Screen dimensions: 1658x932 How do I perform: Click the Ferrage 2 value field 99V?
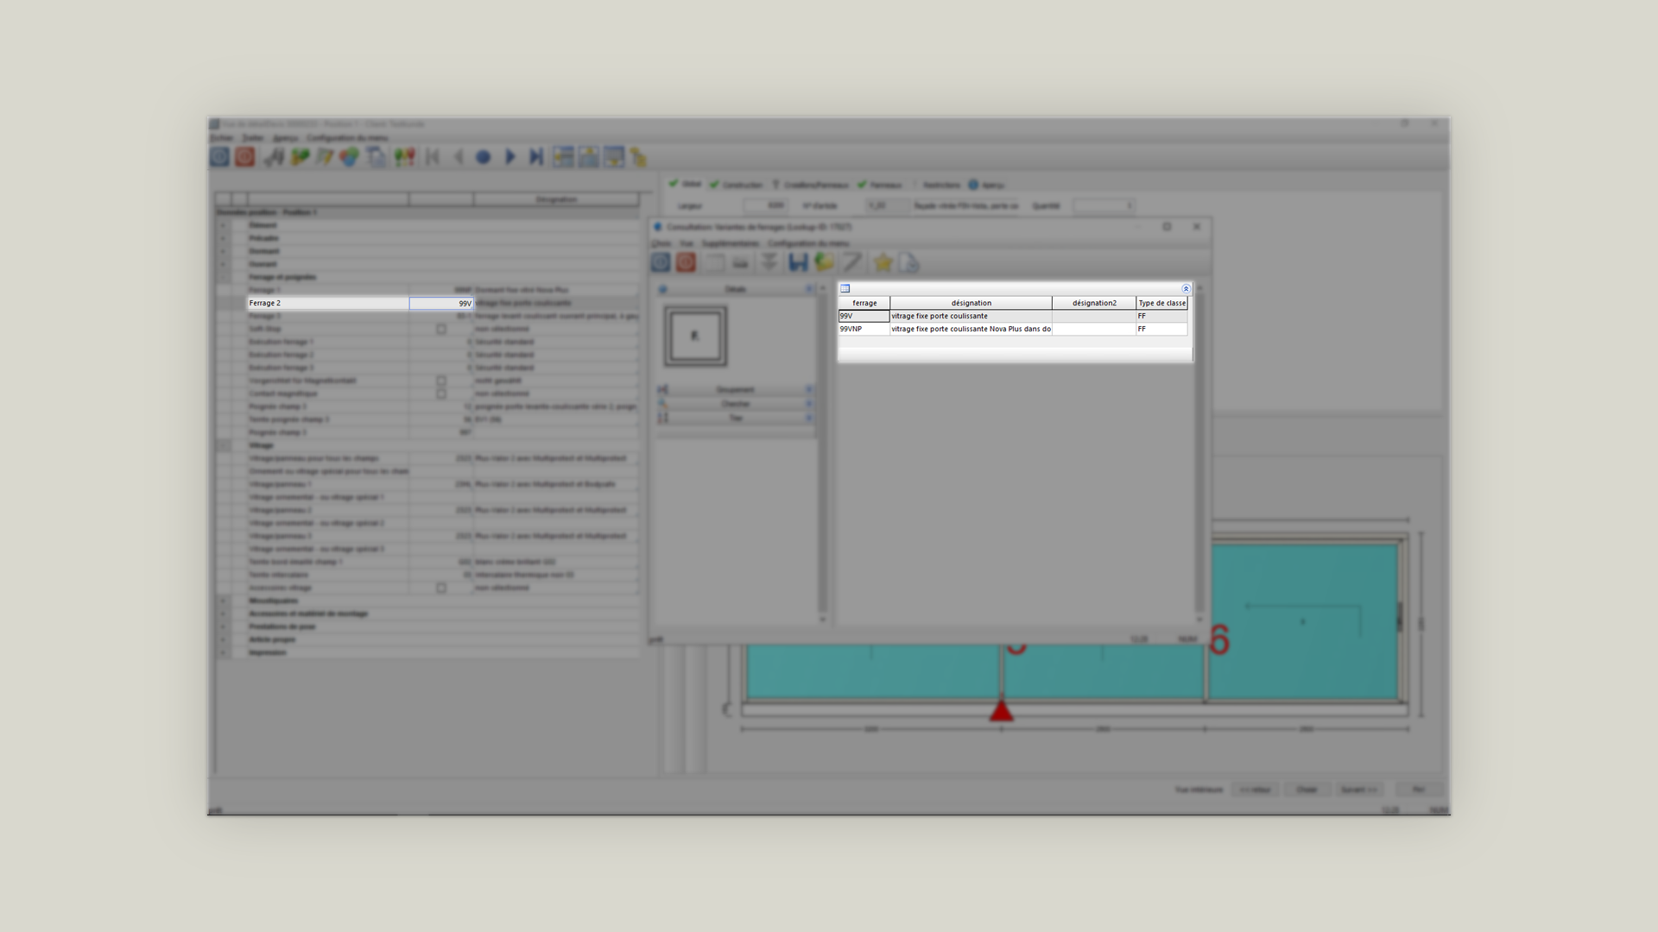(x=441, y=303)
